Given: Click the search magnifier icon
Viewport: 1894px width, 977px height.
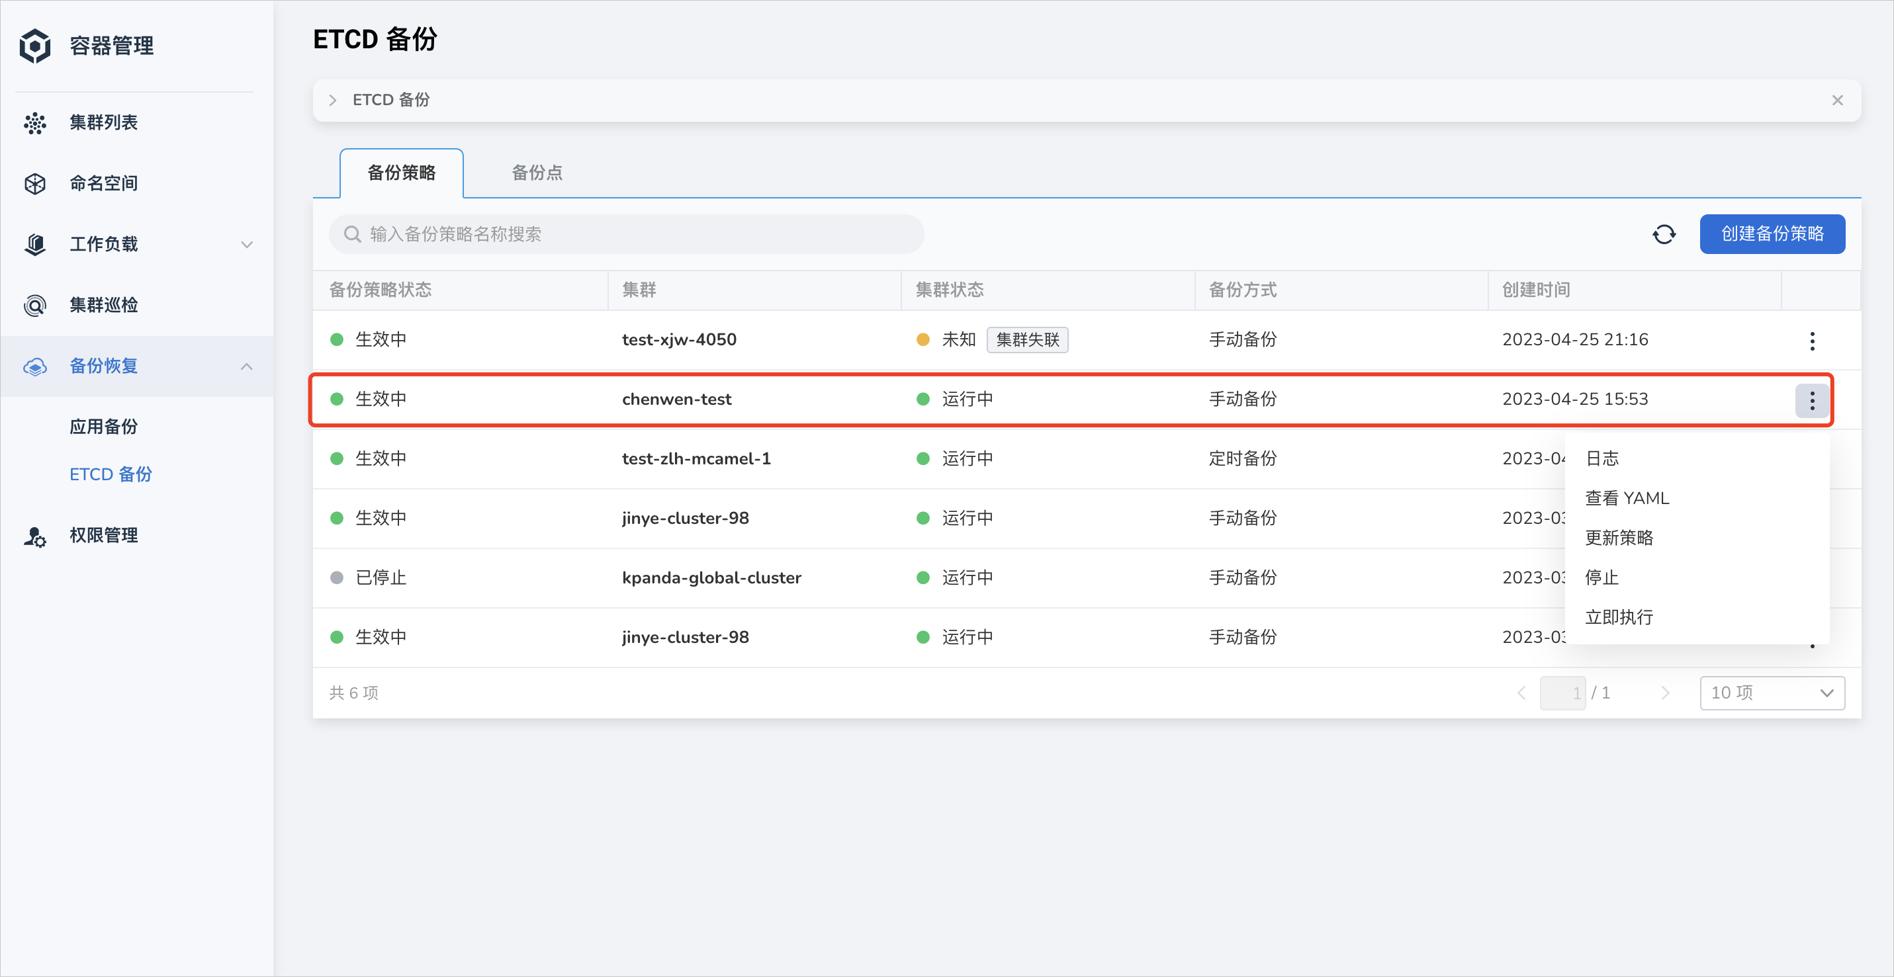Looking at the screenshot, I should point(352,235).
